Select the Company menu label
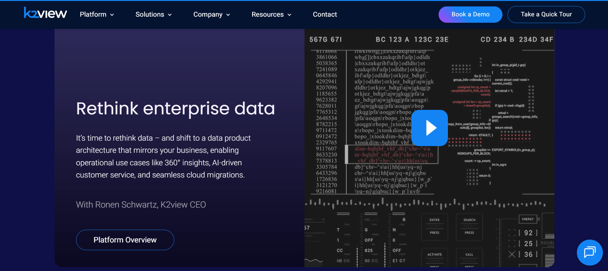Screen dimensions: 608x271 pyautogui.click(x=208, y=14)
